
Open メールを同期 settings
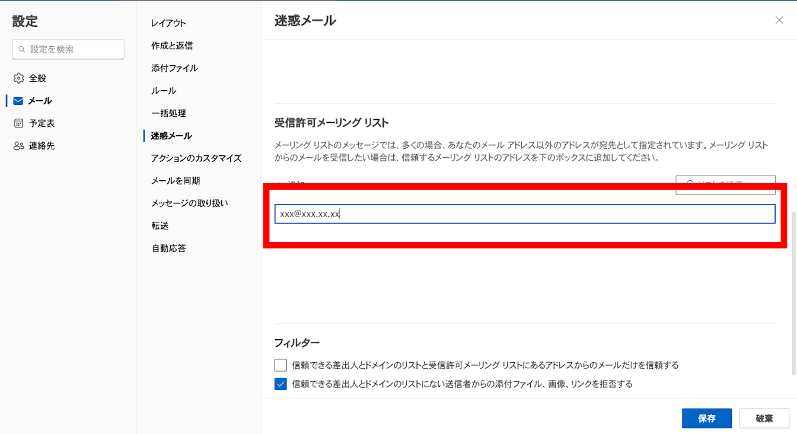click(x=175, y=181)
